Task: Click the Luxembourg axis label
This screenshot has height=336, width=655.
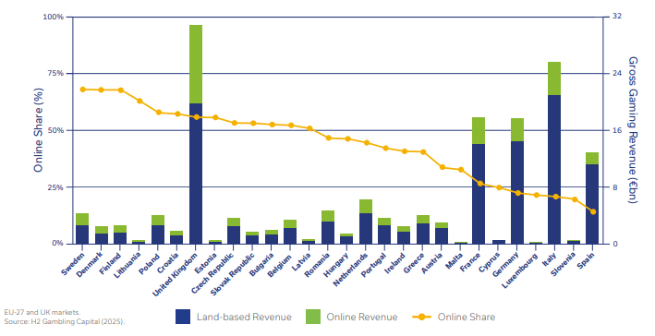Action: pos(520,270)
